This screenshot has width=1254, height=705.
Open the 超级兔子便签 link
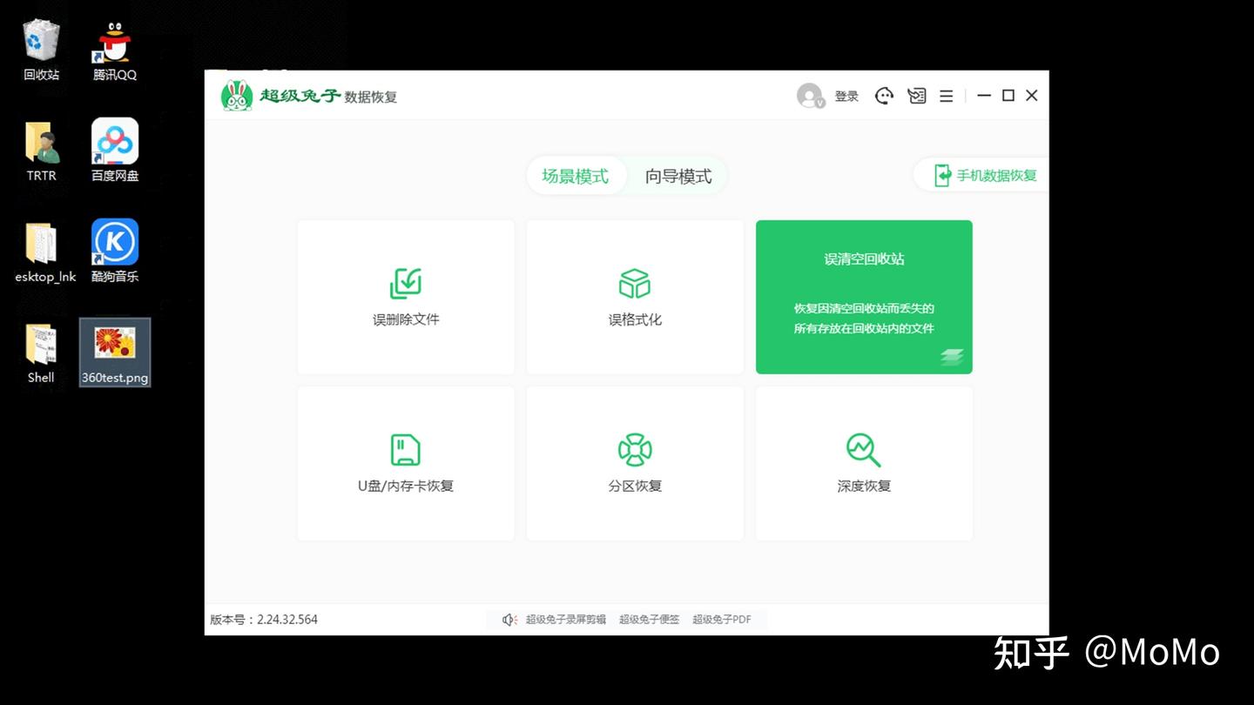point(650,620)
